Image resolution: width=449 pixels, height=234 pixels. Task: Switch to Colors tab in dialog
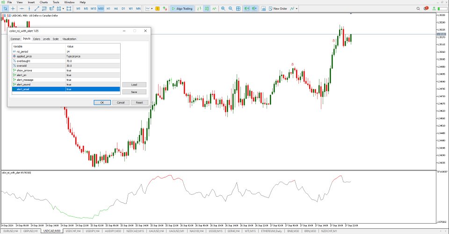[x=36, y=39]
